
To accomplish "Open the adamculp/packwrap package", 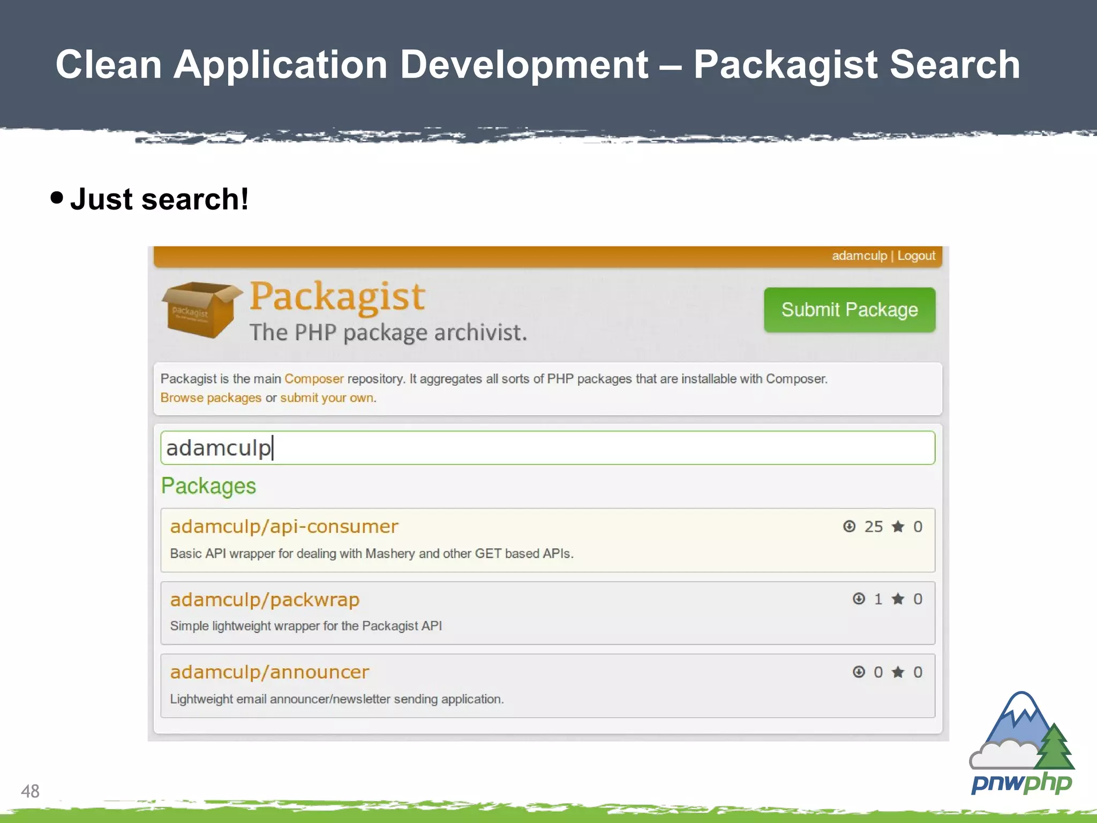I will pos(265,599).
